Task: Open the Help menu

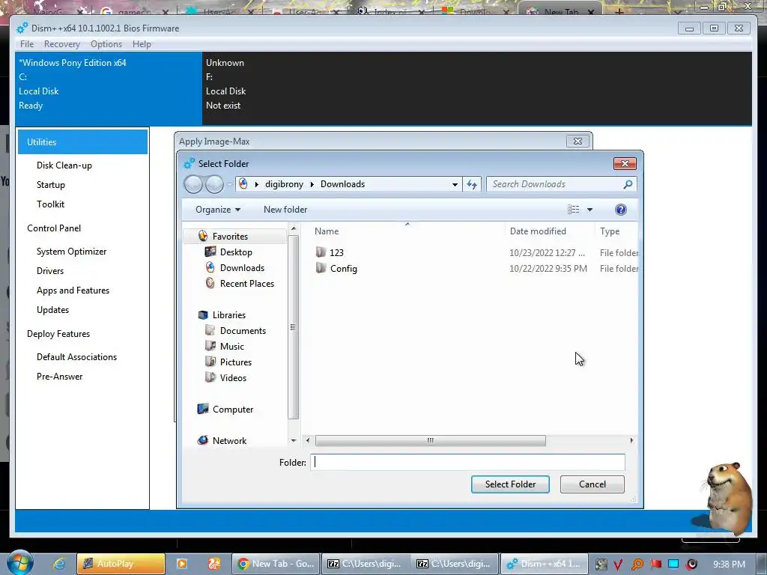Action: [x=142, y=44]
